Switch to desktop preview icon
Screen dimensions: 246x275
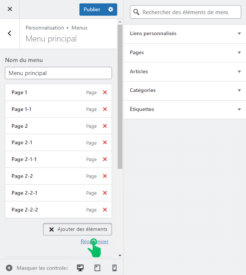[x=80, y=268]
